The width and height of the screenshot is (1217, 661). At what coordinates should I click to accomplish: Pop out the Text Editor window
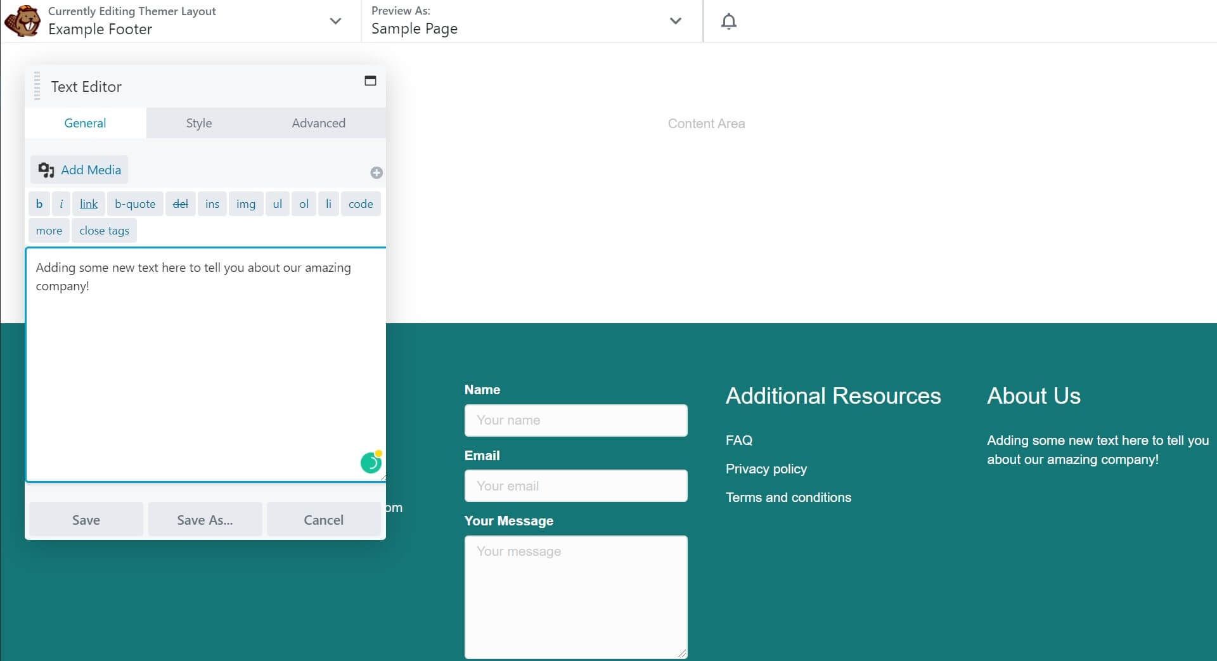[371, 80]
